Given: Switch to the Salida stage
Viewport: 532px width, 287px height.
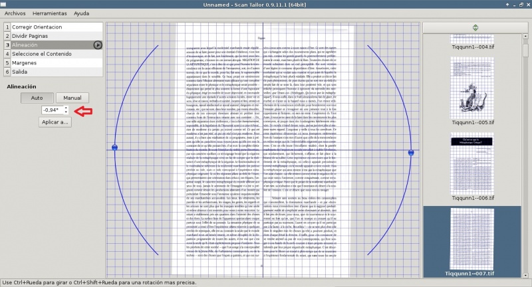Looking at the screenshot, I should click(20, 72).
